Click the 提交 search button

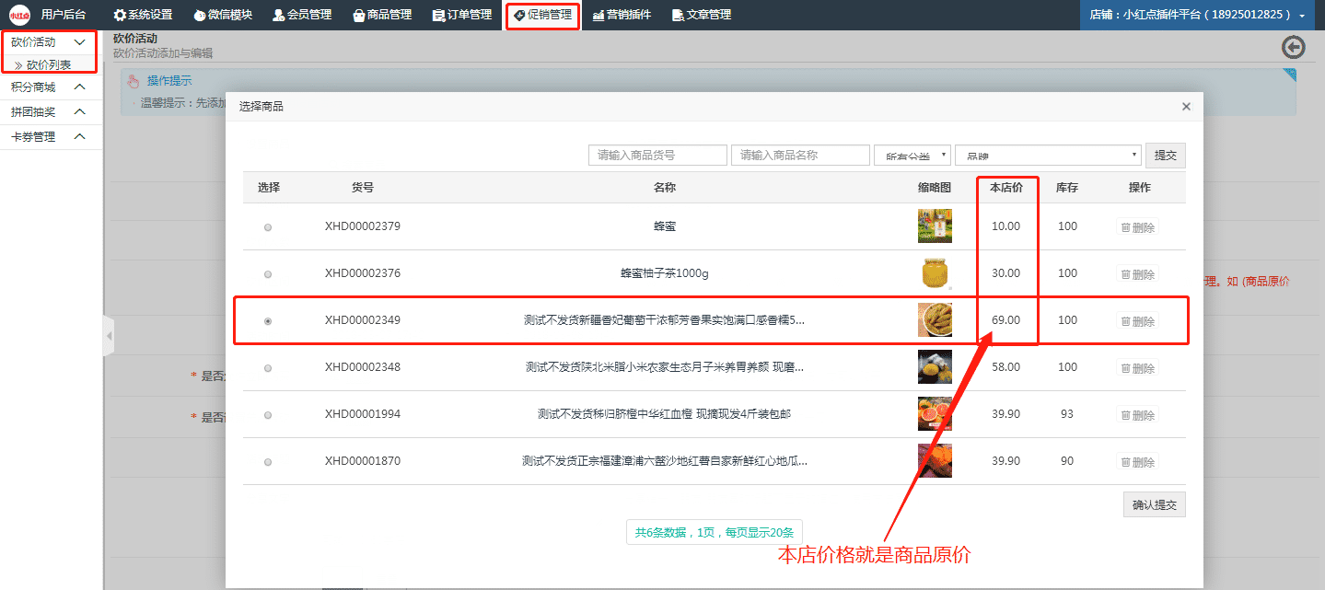[1165, 156]
